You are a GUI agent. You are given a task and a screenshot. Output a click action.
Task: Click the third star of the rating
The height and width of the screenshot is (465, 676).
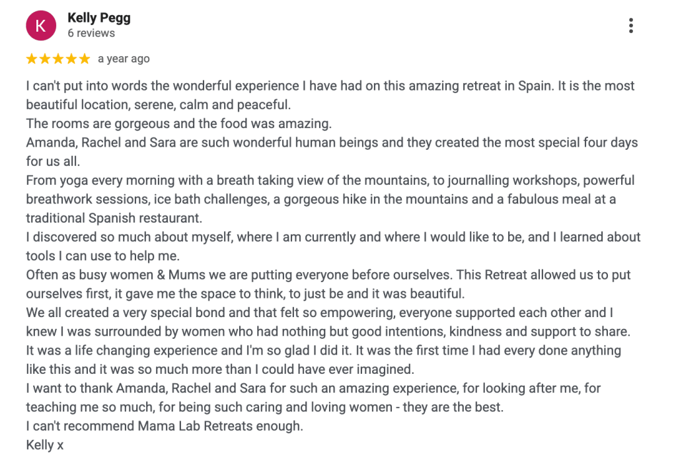pyautogui.click(x=58, y=59)
